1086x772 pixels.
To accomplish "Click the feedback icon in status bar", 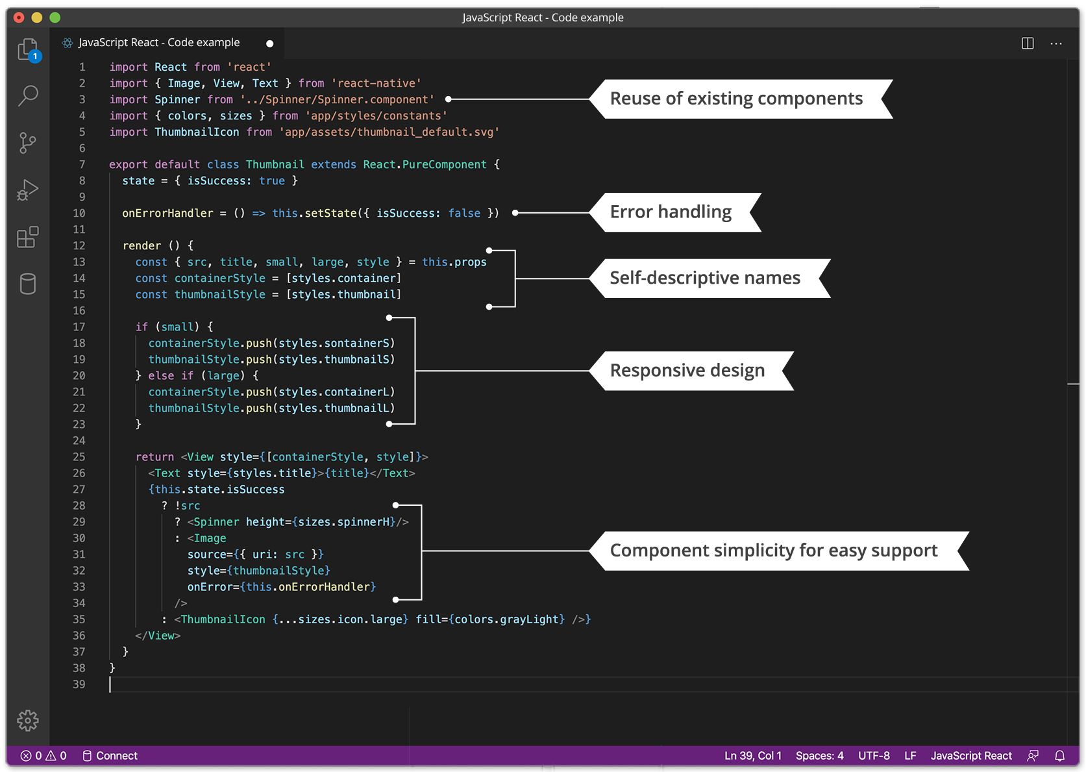I will coord(1033,756).
